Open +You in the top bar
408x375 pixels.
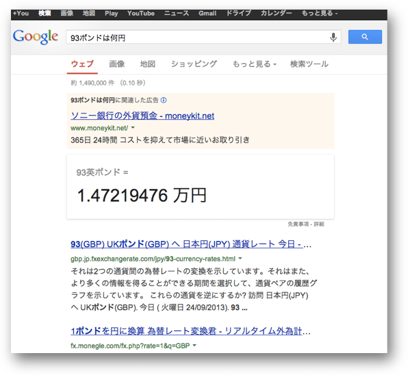[21, 14]
